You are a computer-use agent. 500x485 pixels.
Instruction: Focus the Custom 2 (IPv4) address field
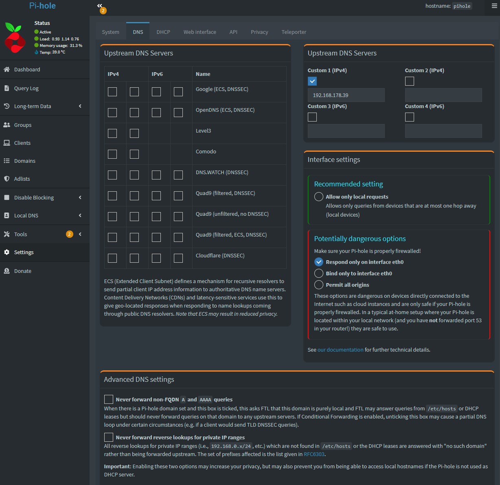tap(443, 95)
